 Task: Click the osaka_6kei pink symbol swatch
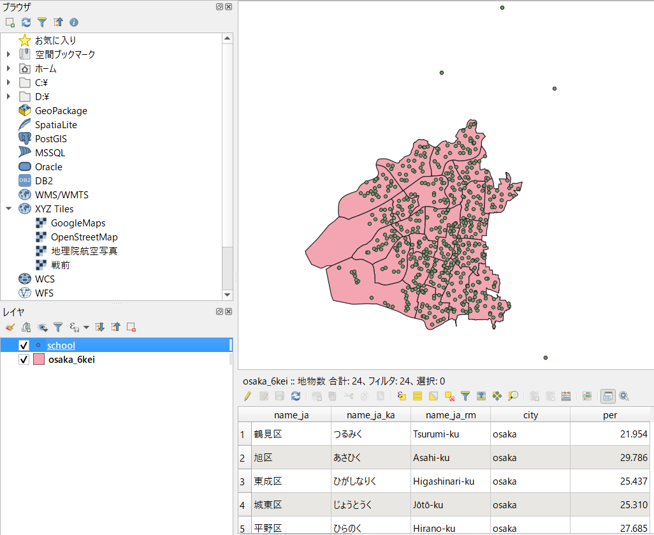(x=39, y=360)
